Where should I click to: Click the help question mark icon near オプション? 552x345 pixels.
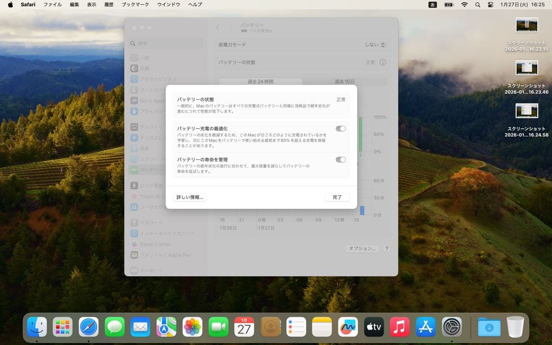point(387,248)
